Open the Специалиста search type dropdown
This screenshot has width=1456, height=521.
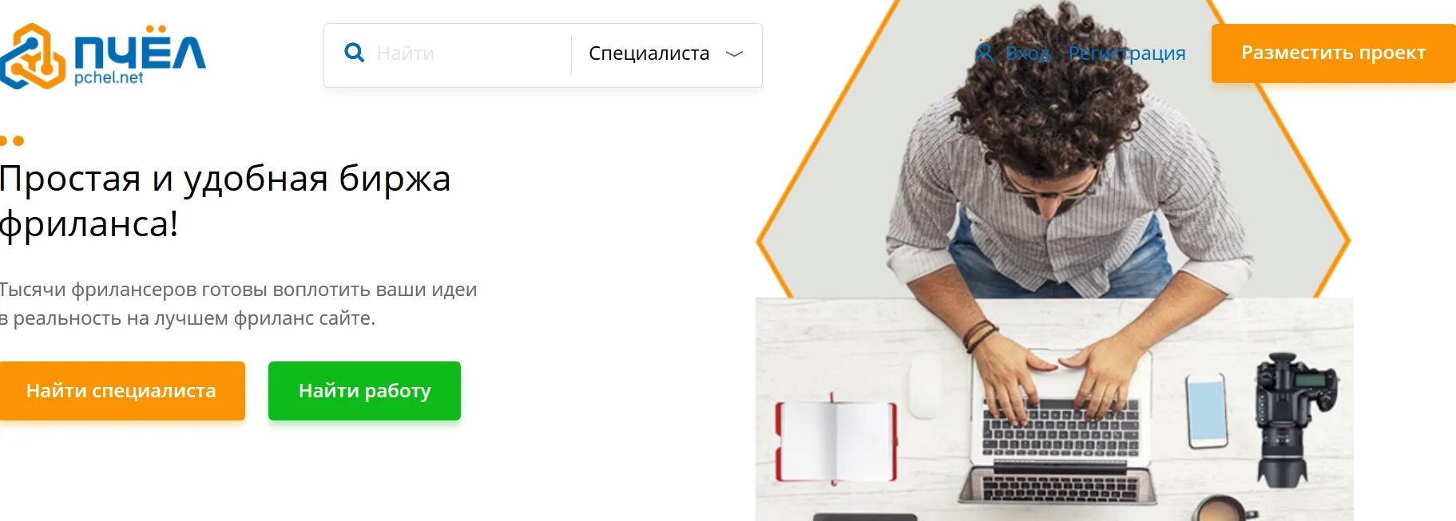(666, 53)
